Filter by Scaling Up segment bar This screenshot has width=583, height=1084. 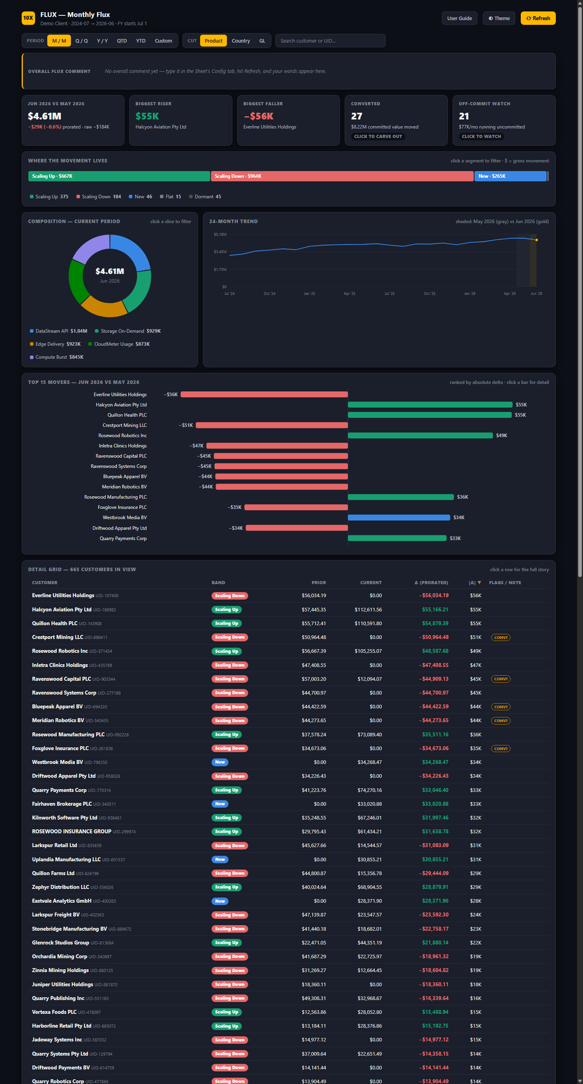[119, 176]
